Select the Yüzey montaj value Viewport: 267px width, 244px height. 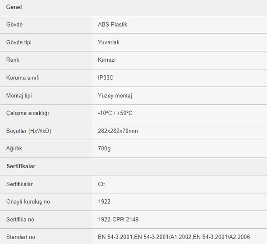click(115, 96)
